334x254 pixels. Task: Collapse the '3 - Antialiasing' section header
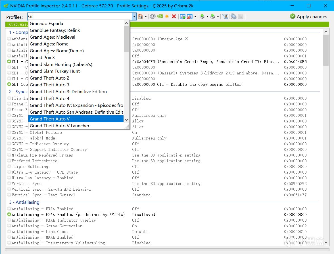pyautogui.click(x=24, y=202)
